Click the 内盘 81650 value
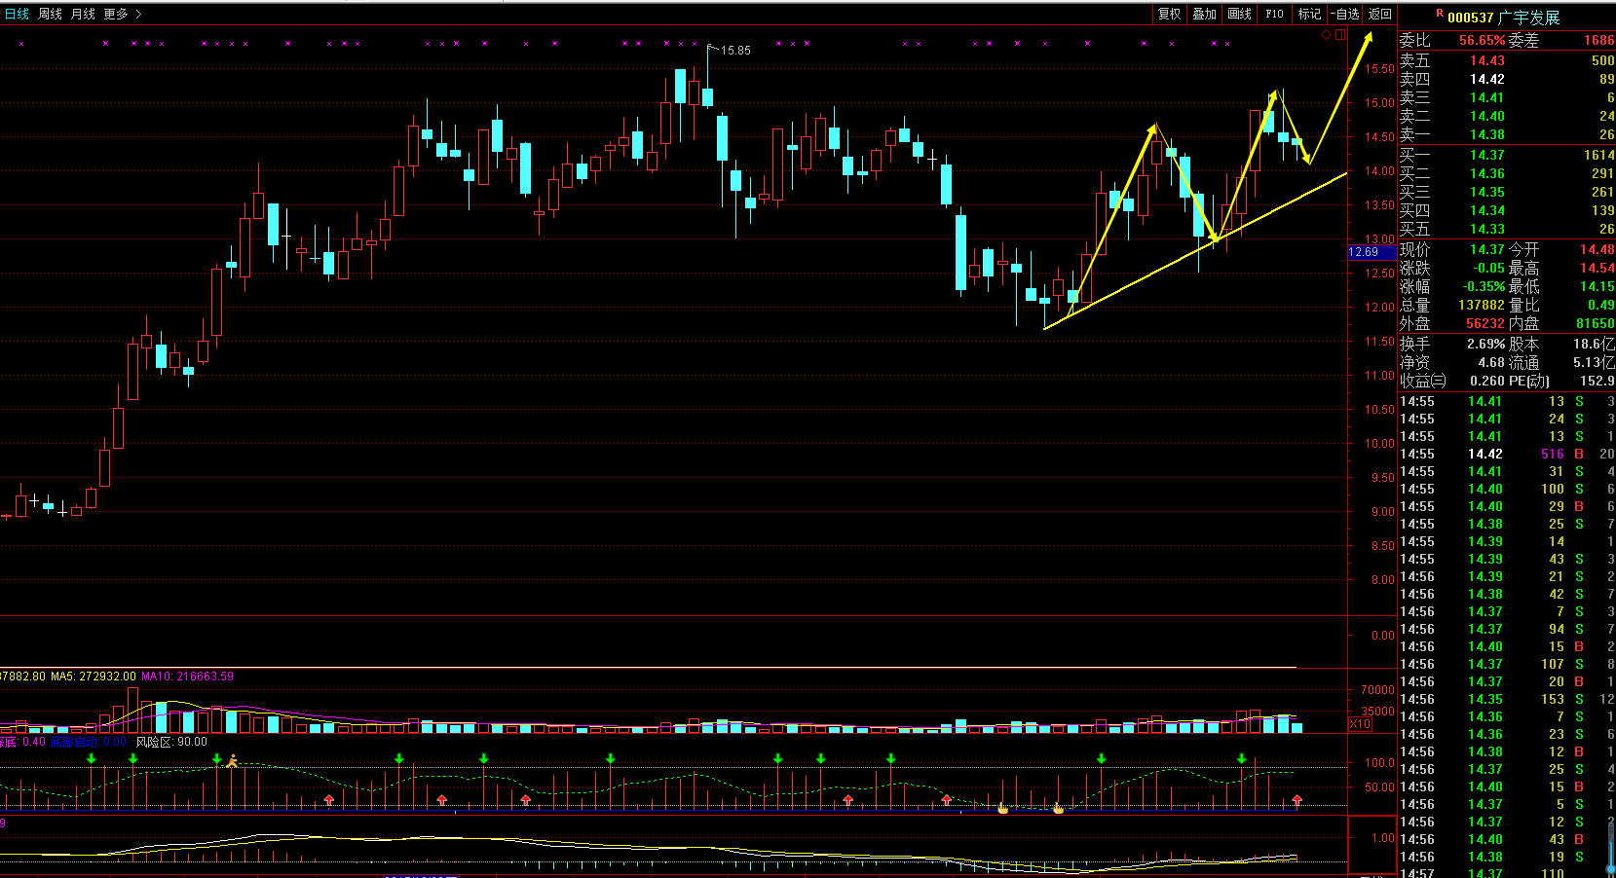The image size is (1616, 878). click(x=1596, y=324)
